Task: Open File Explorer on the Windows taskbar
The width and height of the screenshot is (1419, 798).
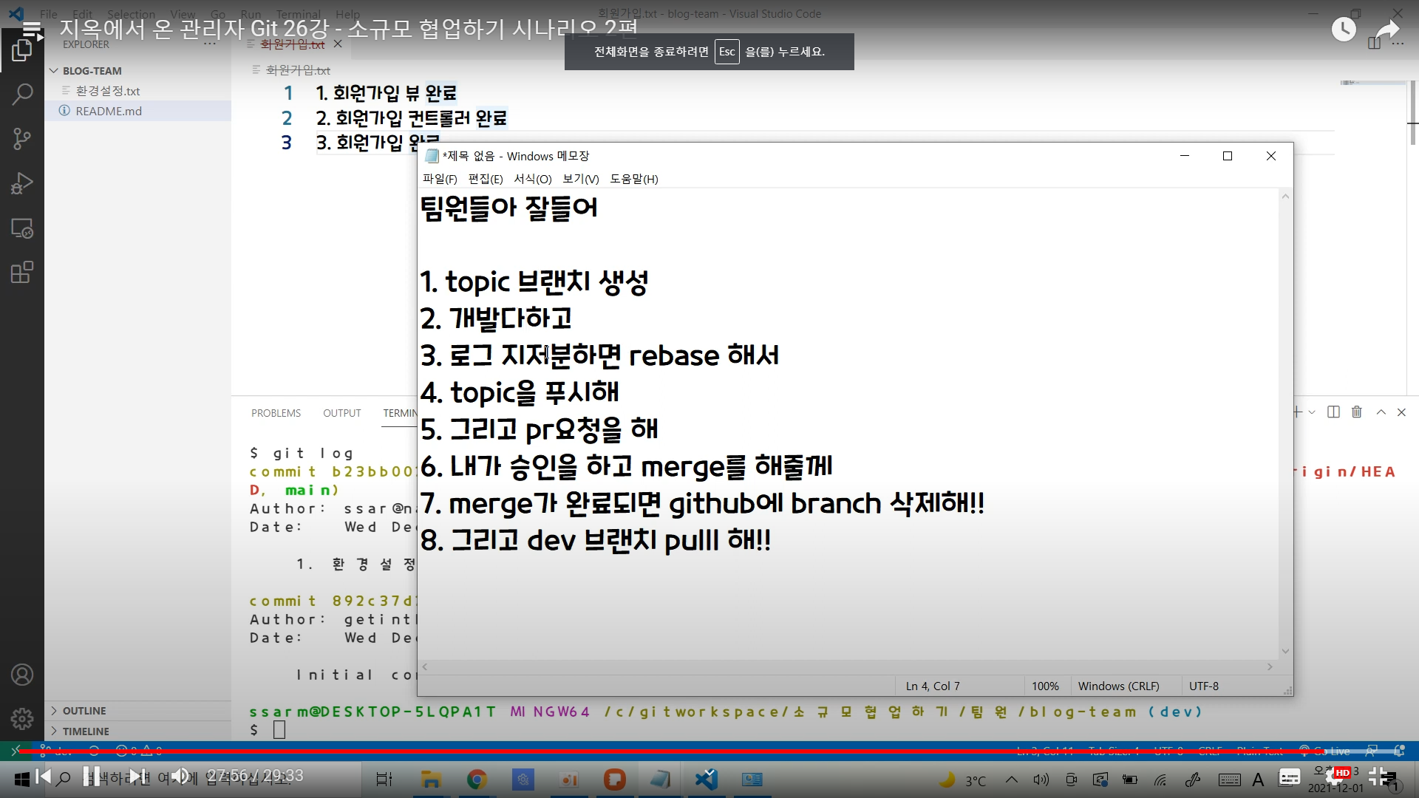Action: tap(431, 780)
